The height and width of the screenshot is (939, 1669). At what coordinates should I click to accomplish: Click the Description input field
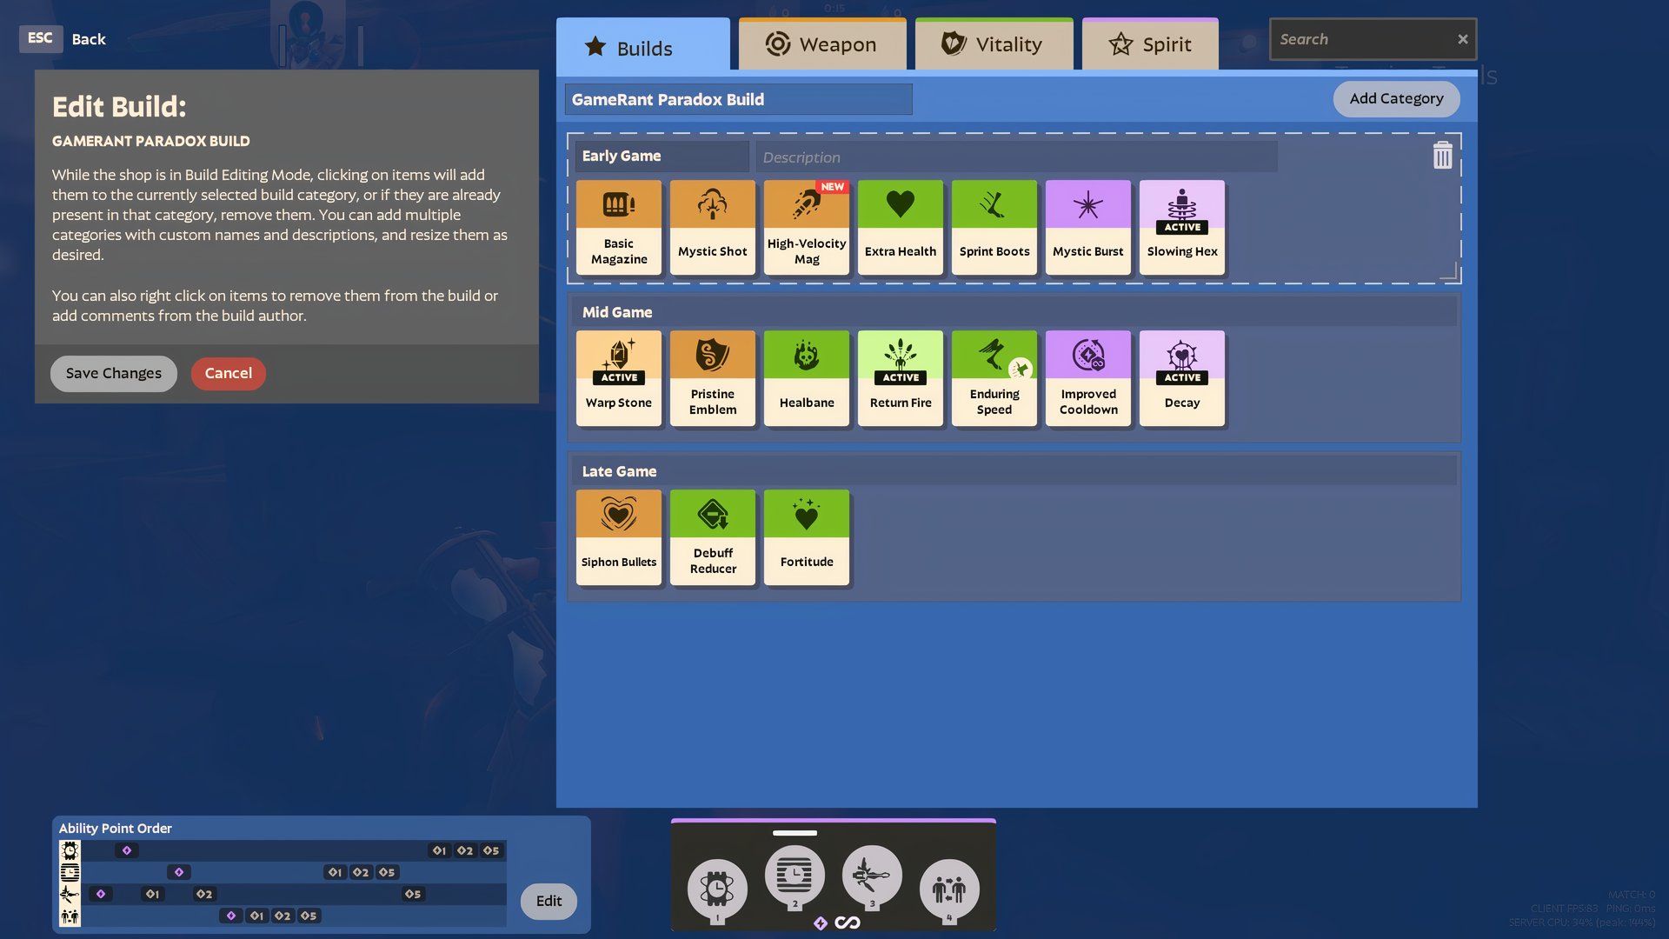coord(1014,156)
